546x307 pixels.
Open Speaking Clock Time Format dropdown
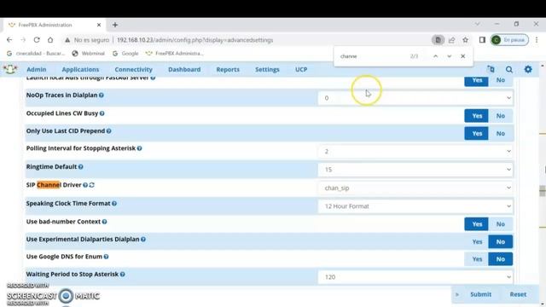pos(415,206)
